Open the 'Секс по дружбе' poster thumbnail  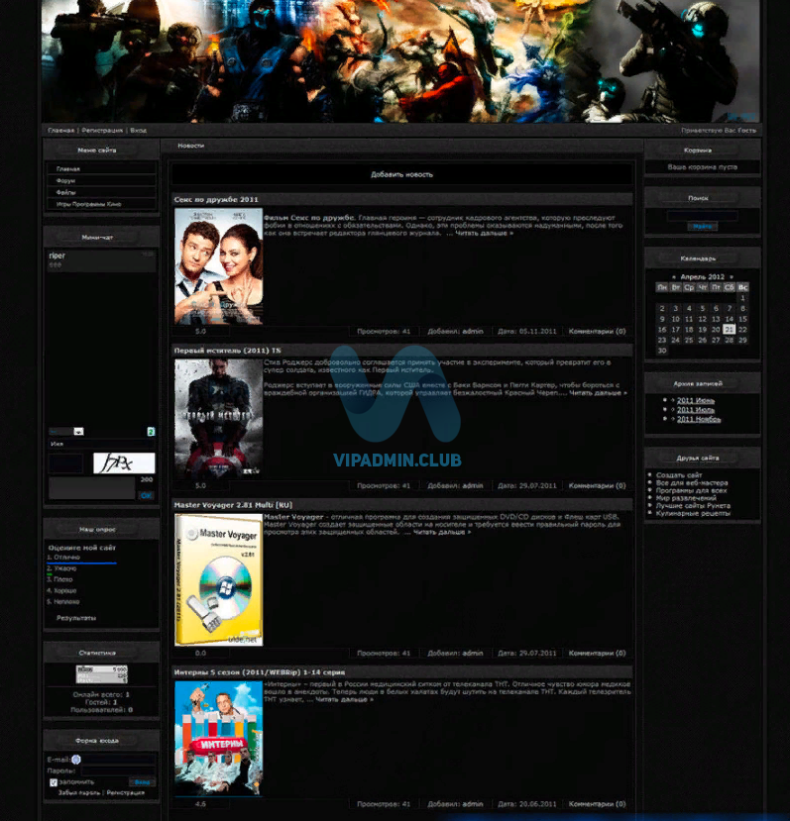tap(219, 266)
